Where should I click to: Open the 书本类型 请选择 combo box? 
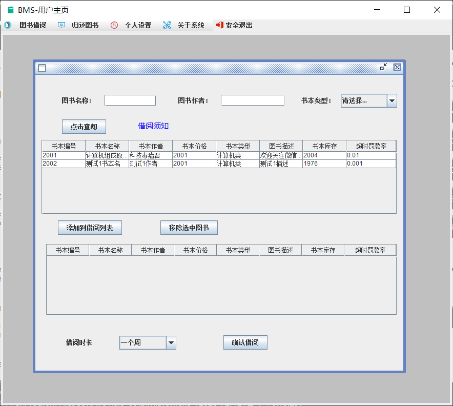point(368,100)
